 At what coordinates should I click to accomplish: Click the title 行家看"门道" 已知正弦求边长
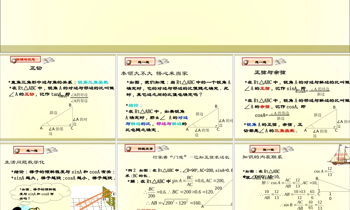coord(191,157)
